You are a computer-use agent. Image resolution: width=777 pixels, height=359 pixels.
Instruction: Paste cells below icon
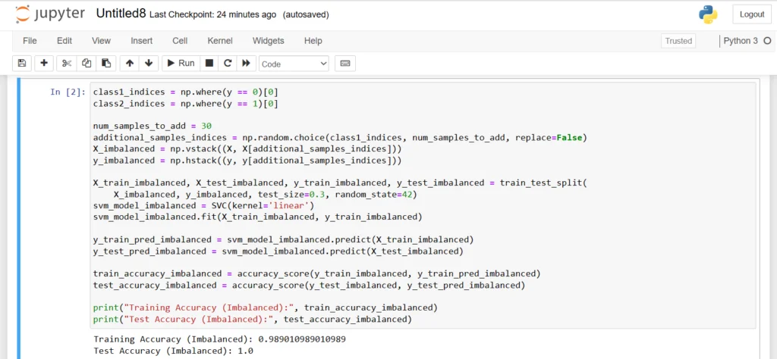point(106,64)
